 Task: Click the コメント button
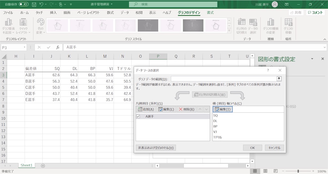pyautogui.click(x=316, y=12)
